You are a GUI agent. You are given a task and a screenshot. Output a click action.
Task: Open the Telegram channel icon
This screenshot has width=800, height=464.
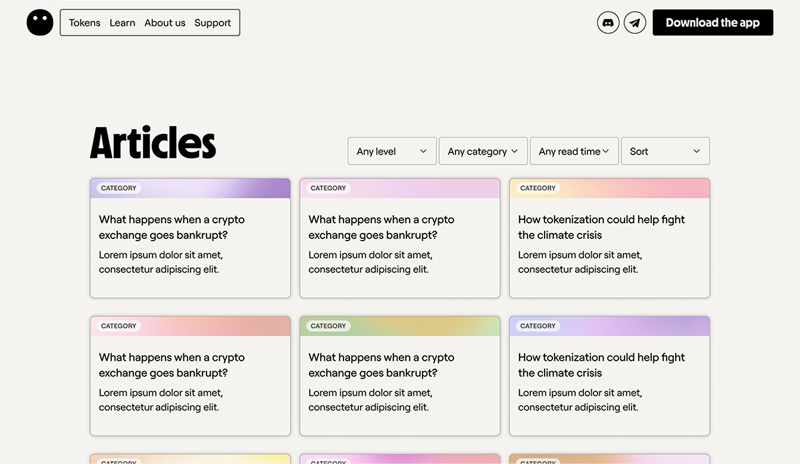635,23
